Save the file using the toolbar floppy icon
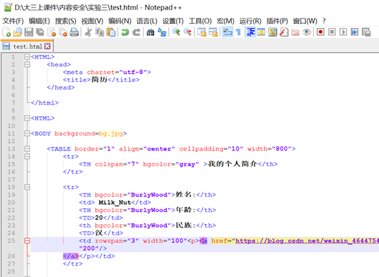The image size is (379, 277). click(29, 32)
